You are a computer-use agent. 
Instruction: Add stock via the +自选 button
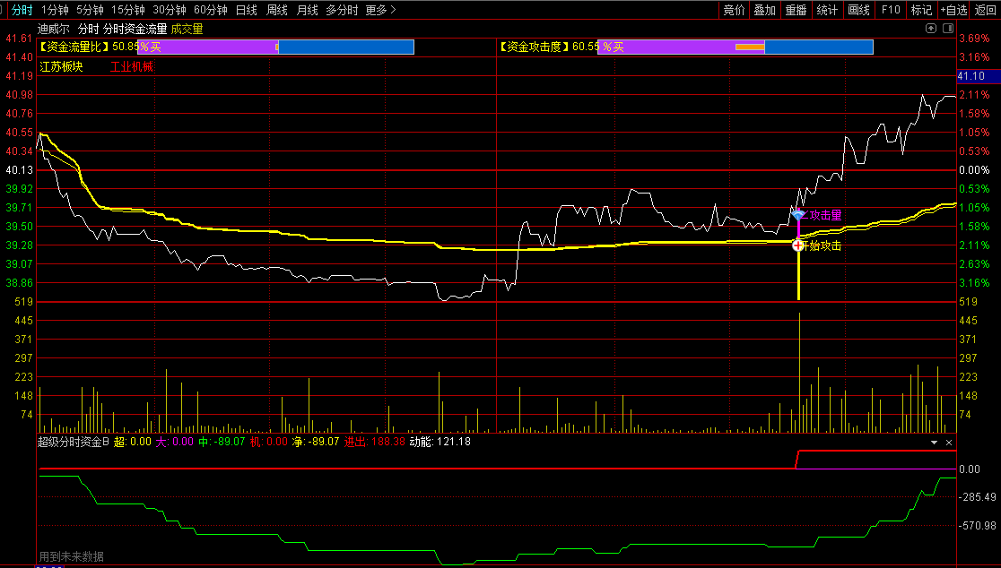[953, 10]
